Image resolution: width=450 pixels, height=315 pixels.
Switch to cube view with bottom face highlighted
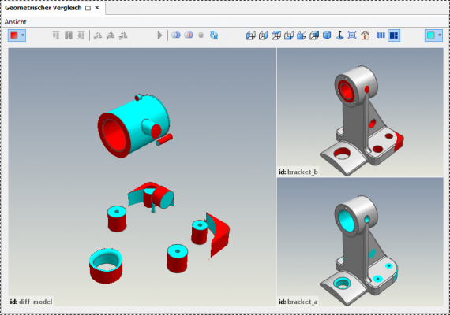289,35
